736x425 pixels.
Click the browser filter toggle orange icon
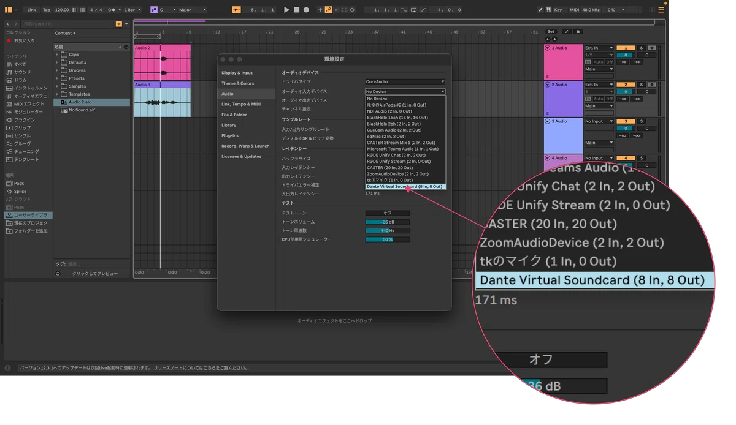(x=118, y=24)
